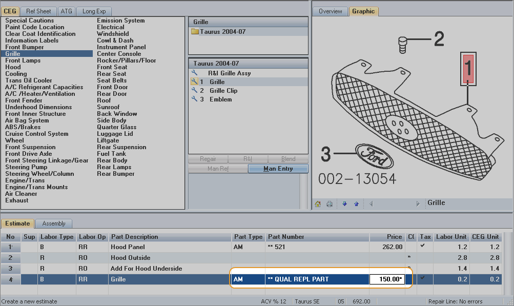This screenshot has width=514, height=306.
Task: Click wrench icon beside R&I Grille Assy
Action: 194,73
